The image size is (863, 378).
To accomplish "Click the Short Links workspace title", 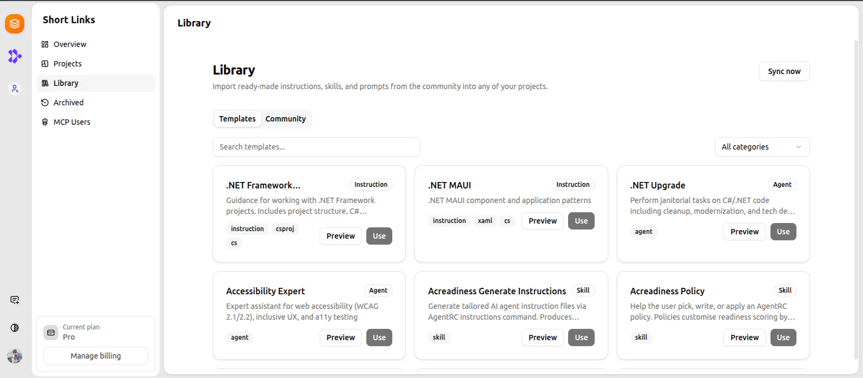I will coord(69,20).
